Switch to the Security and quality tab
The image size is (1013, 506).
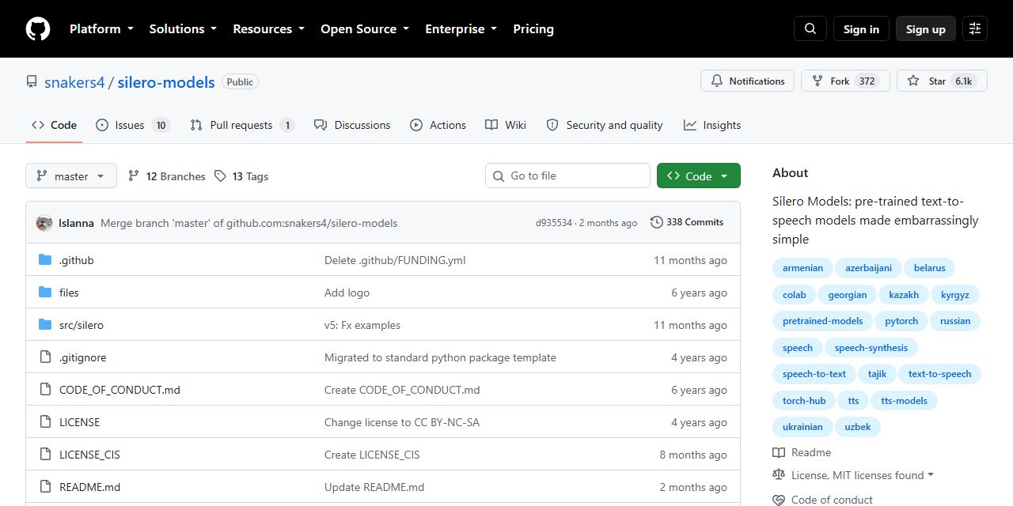tap(605, 125)
